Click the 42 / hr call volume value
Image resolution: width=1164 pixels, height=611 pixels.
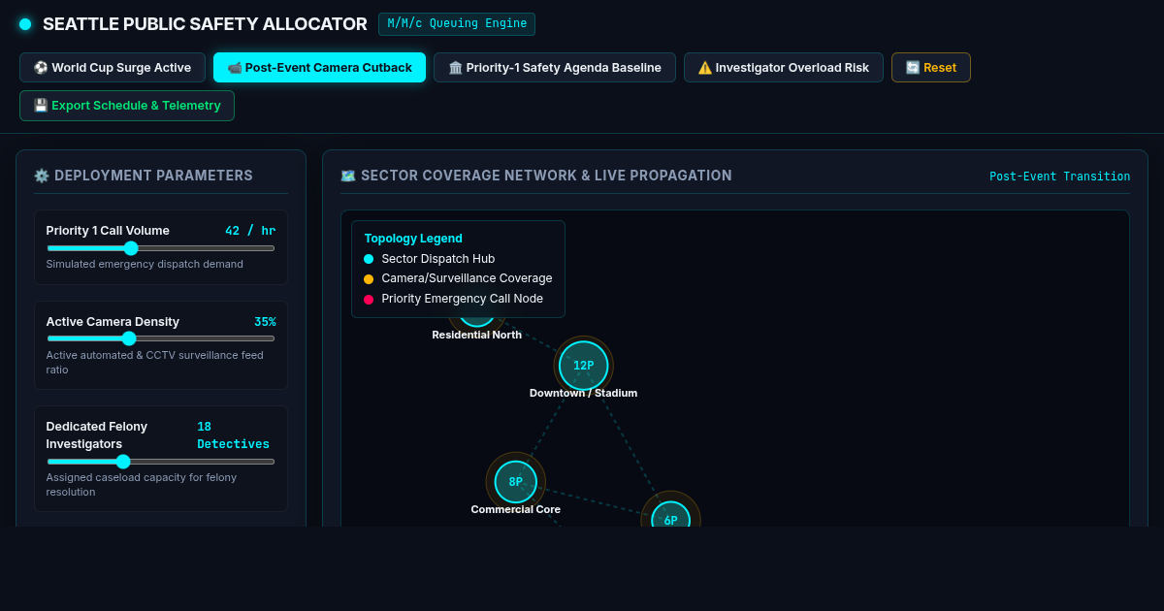pos(250,231)
